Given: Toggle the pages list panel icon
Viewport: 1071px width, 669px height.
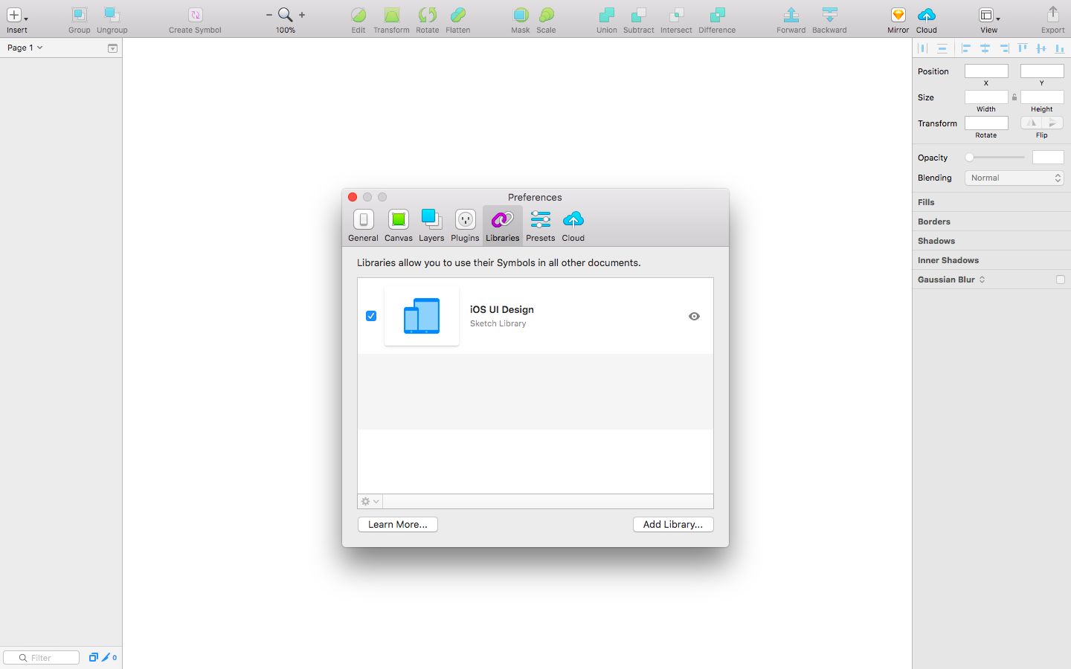Looking at the screenshot, I should [112, 48].
